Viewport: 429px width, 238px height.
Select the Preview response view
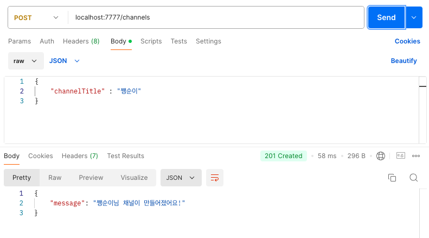91,178
